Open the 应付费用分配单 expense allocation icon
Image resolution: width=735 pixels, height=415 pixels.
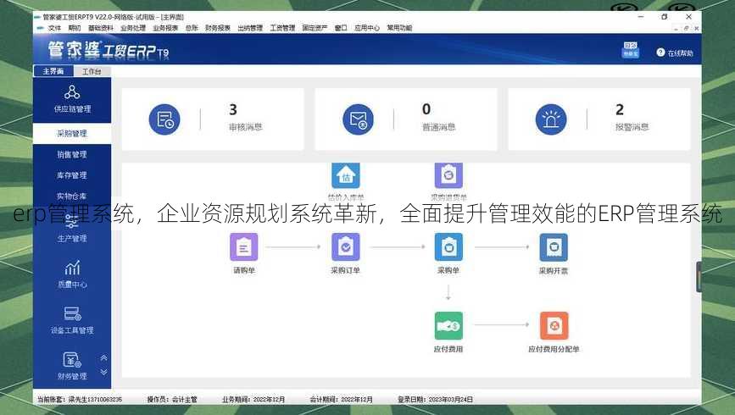coord(554,325)
